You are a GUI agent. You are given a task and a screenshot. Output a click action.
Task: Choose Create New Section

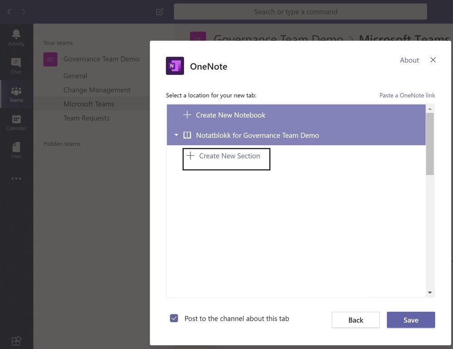(x=227, y=159)
